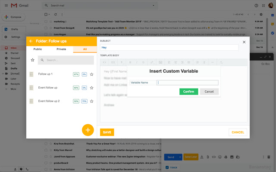Click the back arrow beside Folder: Follow ups
Viewport: 276px width, 172px height.
point(31,41)
